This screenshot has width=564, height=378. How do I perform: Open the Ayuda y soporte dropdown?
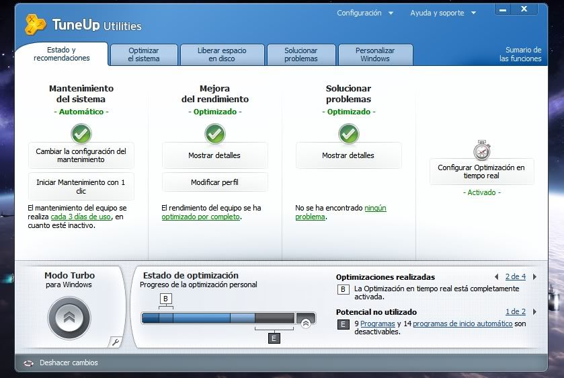click(443, 13)
